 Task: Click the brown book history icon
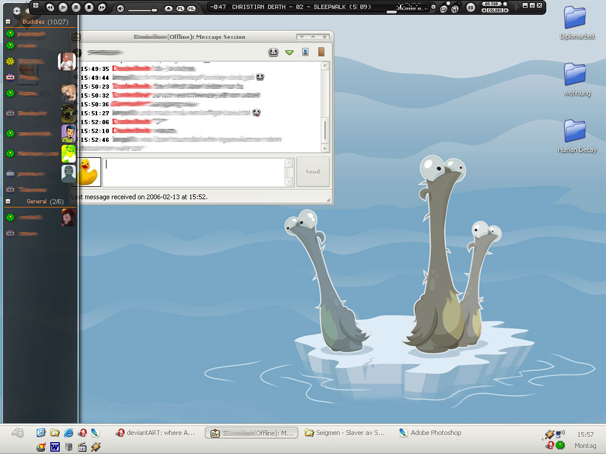pos(321,52)
